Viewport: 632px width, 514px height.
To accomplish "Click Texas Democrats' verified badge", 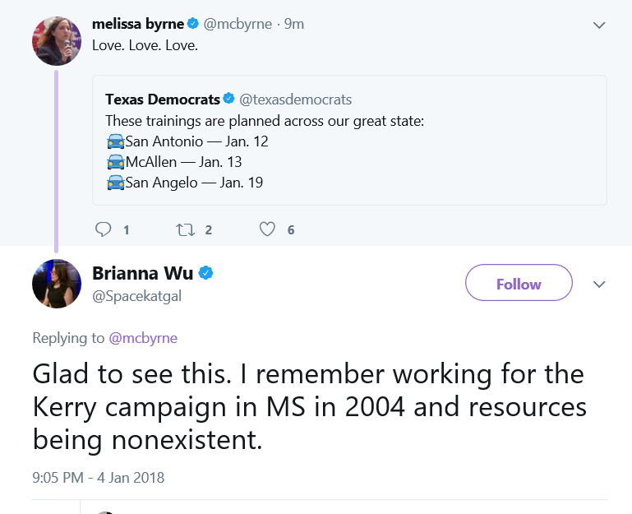I will 229,99.
